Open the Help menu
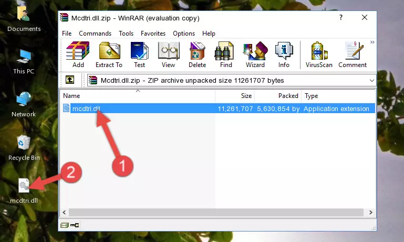404x242 pixels. pos(209,34)
